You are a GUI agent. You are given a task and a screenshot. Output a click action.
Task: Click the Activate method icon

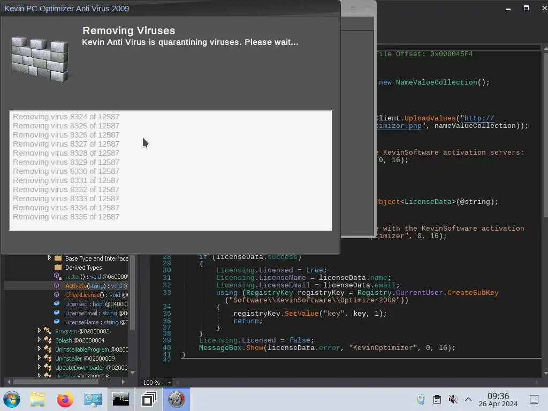pyautogui.click(x=57, y=286)
